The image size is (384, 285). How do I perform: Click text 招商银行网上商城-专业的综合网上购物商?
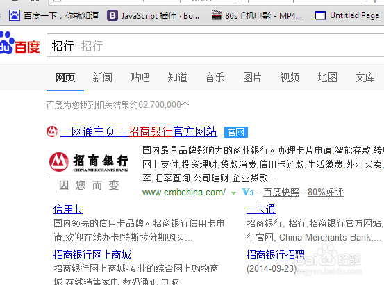136,268
